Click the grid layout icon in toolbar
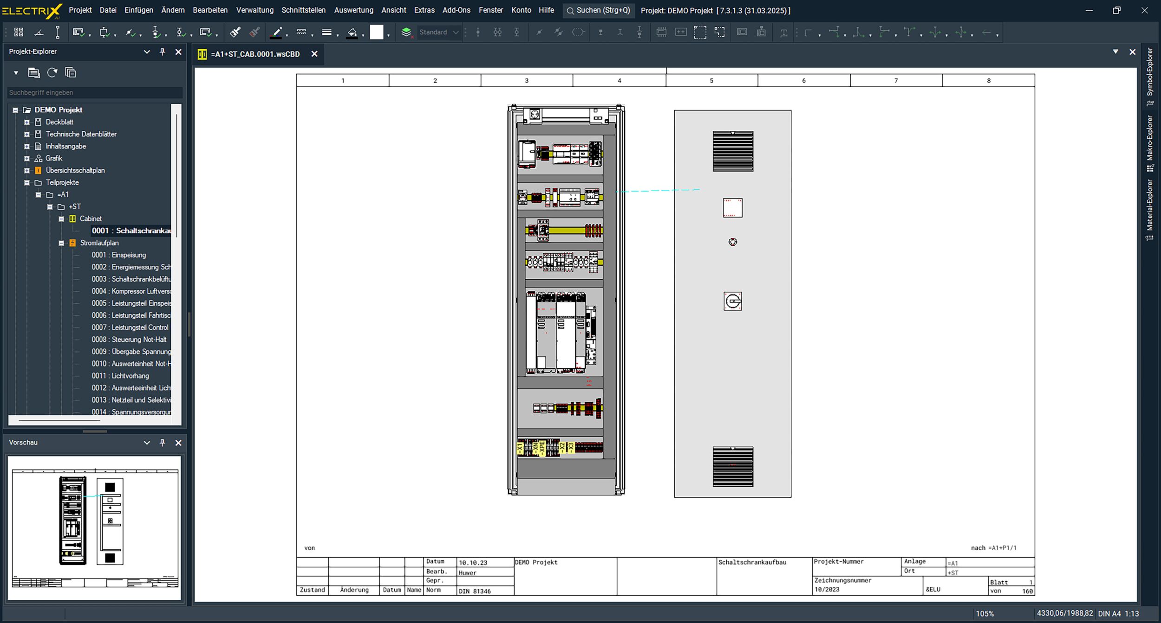 coord(19,32)
